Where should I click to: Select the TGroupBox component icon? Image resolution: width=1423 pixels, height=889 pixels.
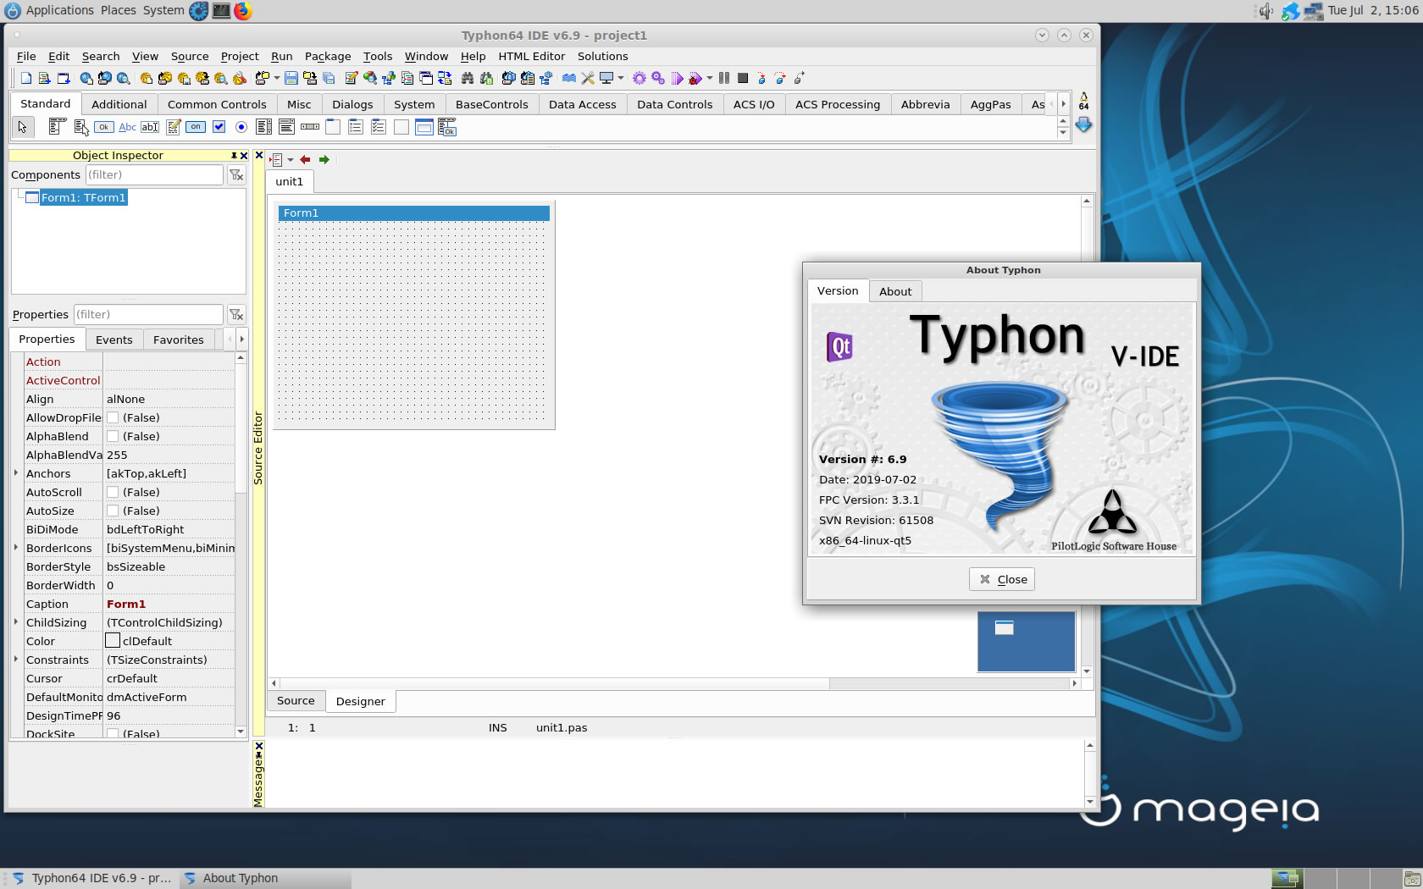333,127
